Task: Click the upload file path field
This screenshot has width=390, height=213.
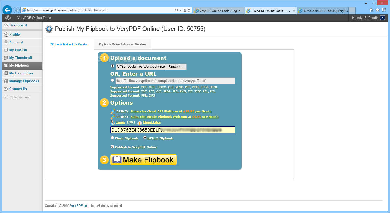Action: tap(140, 67)
